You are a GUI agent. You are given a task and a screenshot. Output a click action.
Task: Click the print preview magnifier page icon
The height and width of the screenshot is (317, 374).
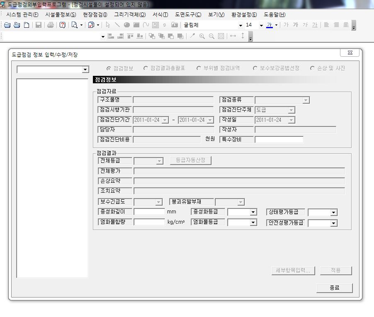(x=75, y=25)
